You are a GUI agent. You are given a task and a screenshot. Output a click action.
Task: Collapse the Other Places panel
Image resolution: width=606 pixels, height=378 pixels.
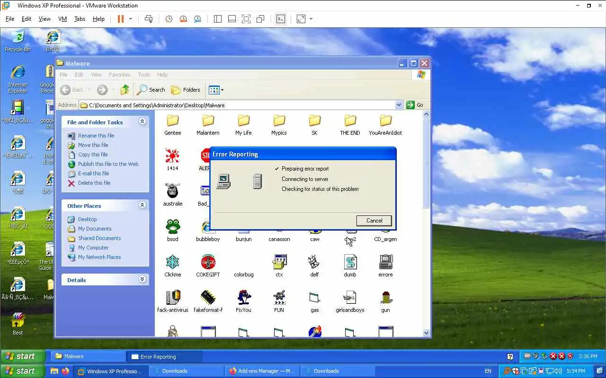142,206
